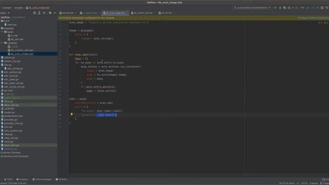The image size is (329, 185).
Task: Hide Project panel with minus icon
Action: click(55, 13)
